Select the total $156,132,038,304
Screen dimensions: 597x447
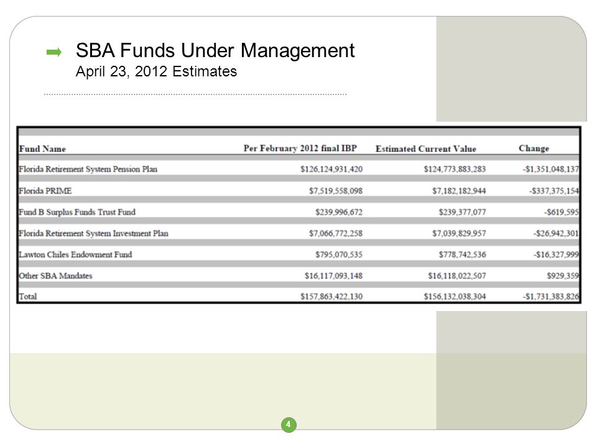(455, 297)
